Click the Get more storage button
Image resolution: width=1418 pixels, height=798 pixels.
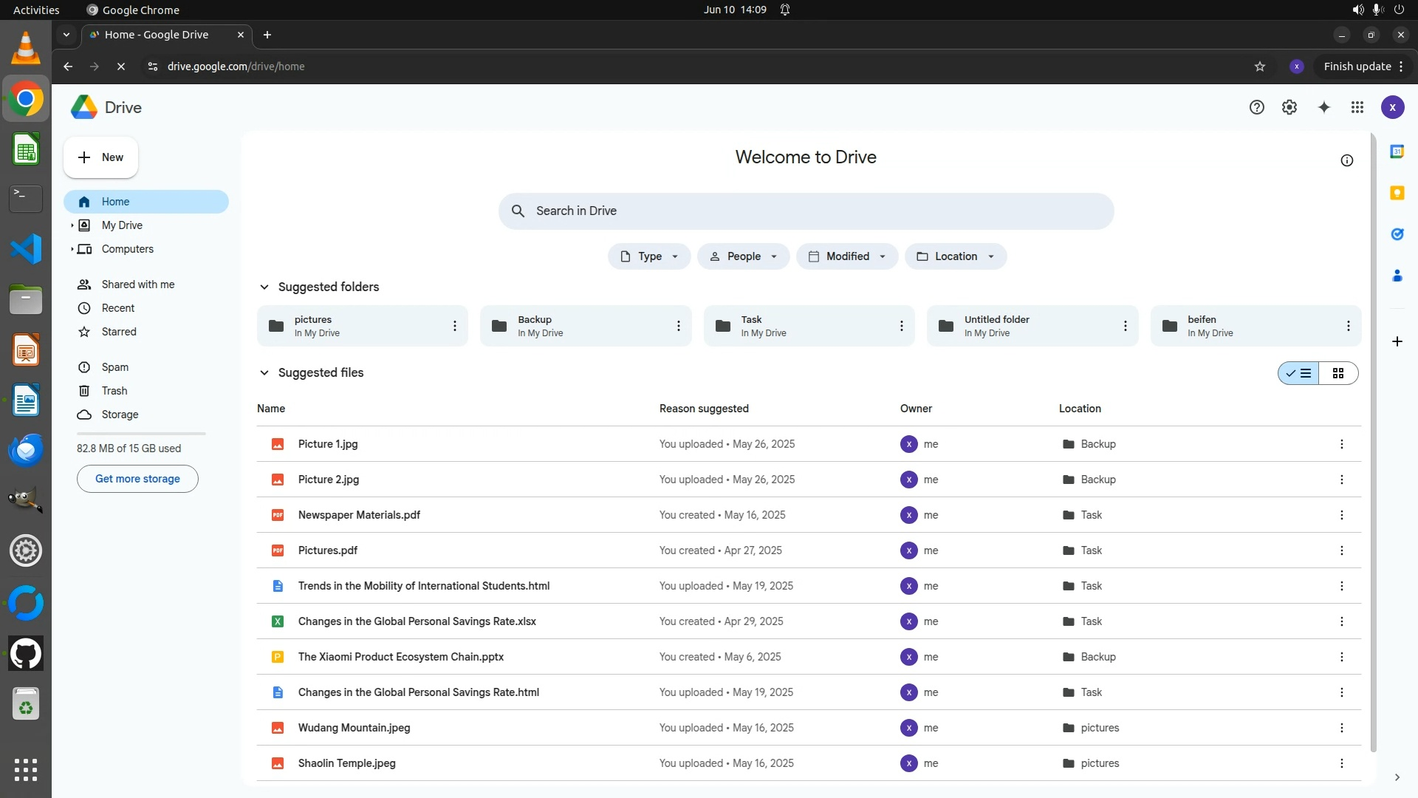137,479
